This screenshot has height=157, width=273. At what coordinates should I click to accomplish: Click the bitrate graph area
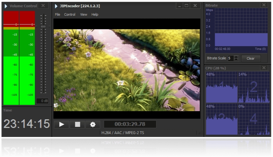[241, 27]
